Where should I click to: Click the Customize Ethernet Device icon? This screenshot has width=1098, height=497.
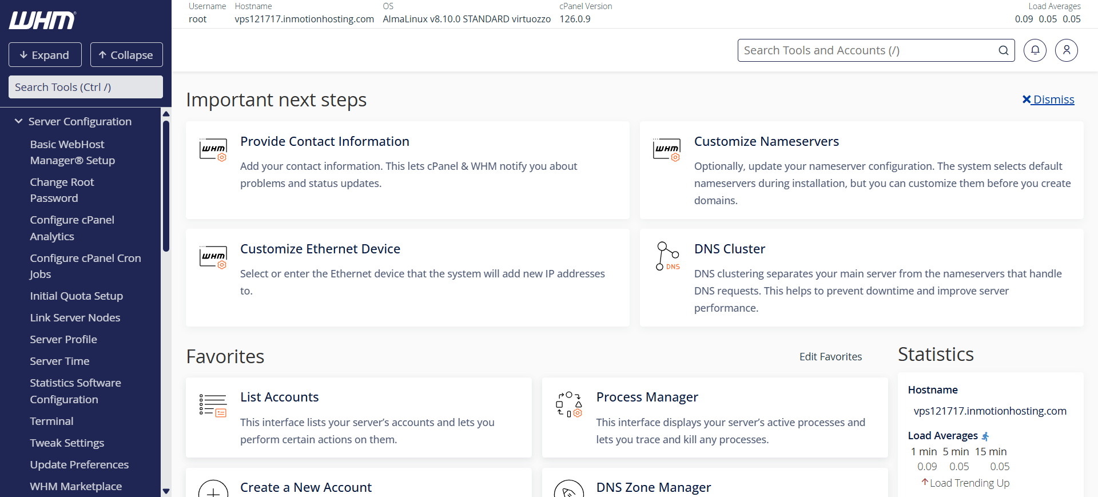coord(213,257)
